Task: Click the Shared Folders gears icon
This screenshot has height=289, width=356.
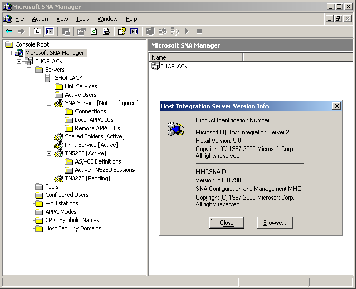Action: [x=59, y=136]
